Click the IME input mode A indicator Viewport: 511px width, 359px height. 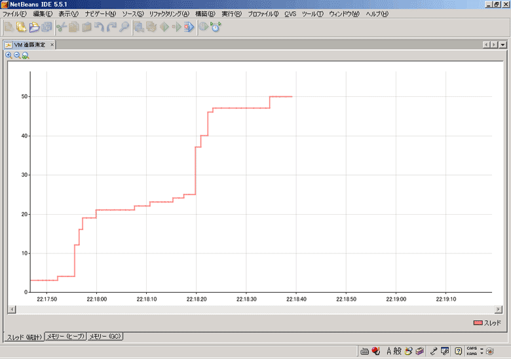[388, 351]
